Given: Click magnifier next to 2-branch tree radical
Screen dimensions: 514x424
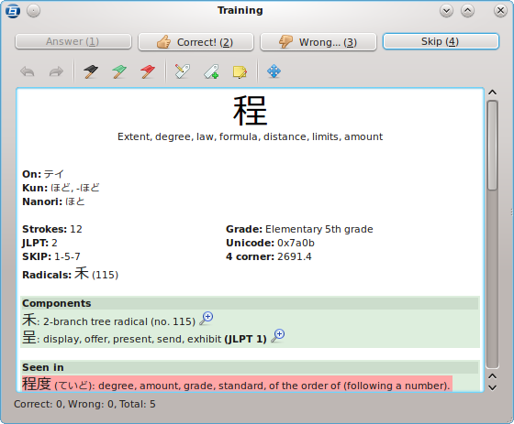Looking at the screenshot, I should click(207, 318).
